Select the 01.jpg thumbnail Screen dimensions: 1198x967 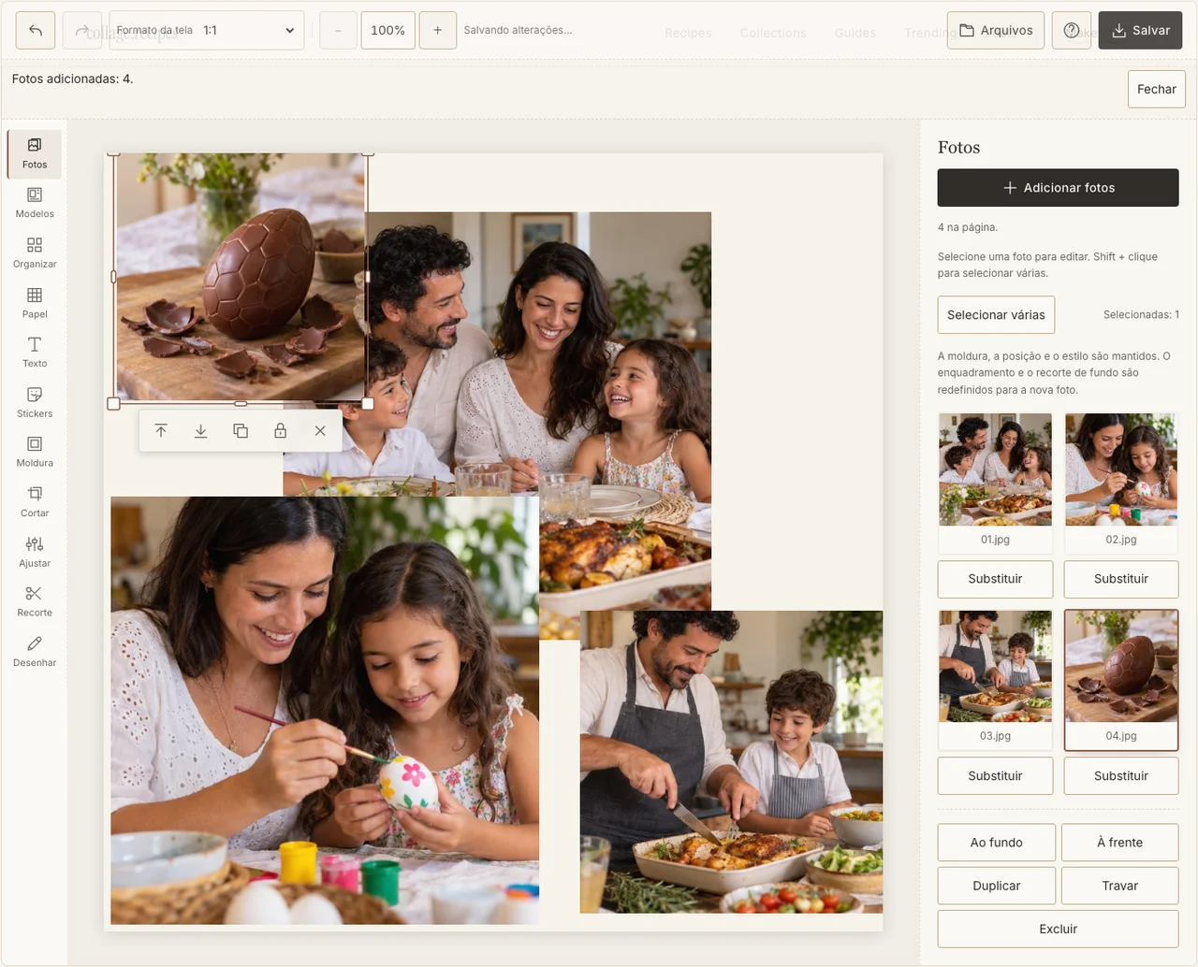click(x=995, y=483)
